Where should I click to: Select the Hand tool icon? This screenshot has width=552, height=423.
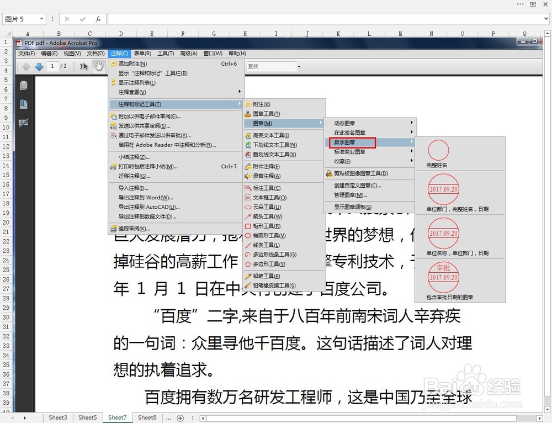[x=99, y=66]
